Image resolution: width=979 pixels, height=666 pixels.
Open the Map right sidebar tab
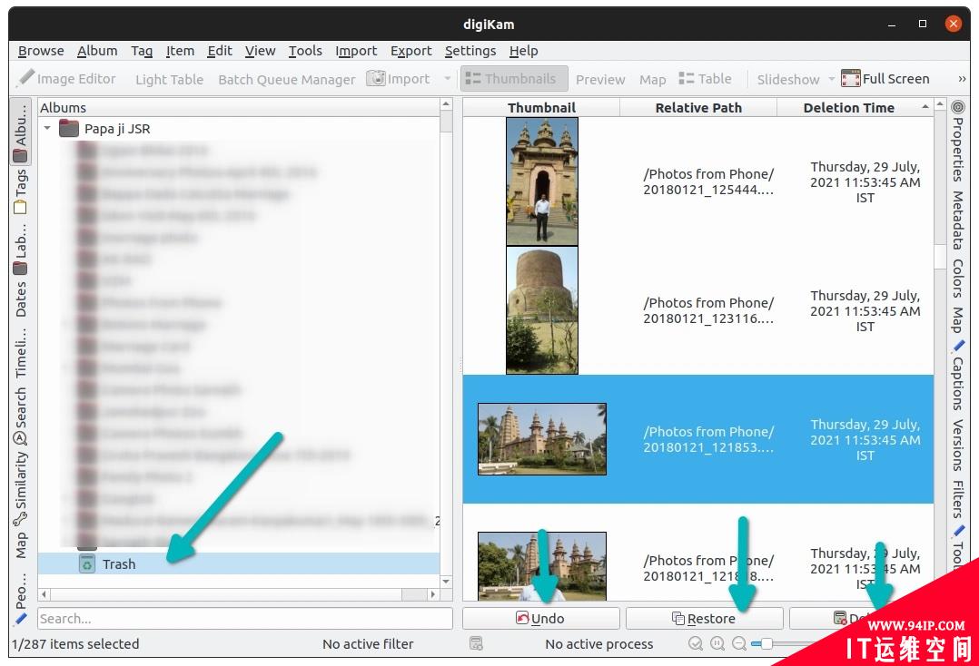coord(958,319)
